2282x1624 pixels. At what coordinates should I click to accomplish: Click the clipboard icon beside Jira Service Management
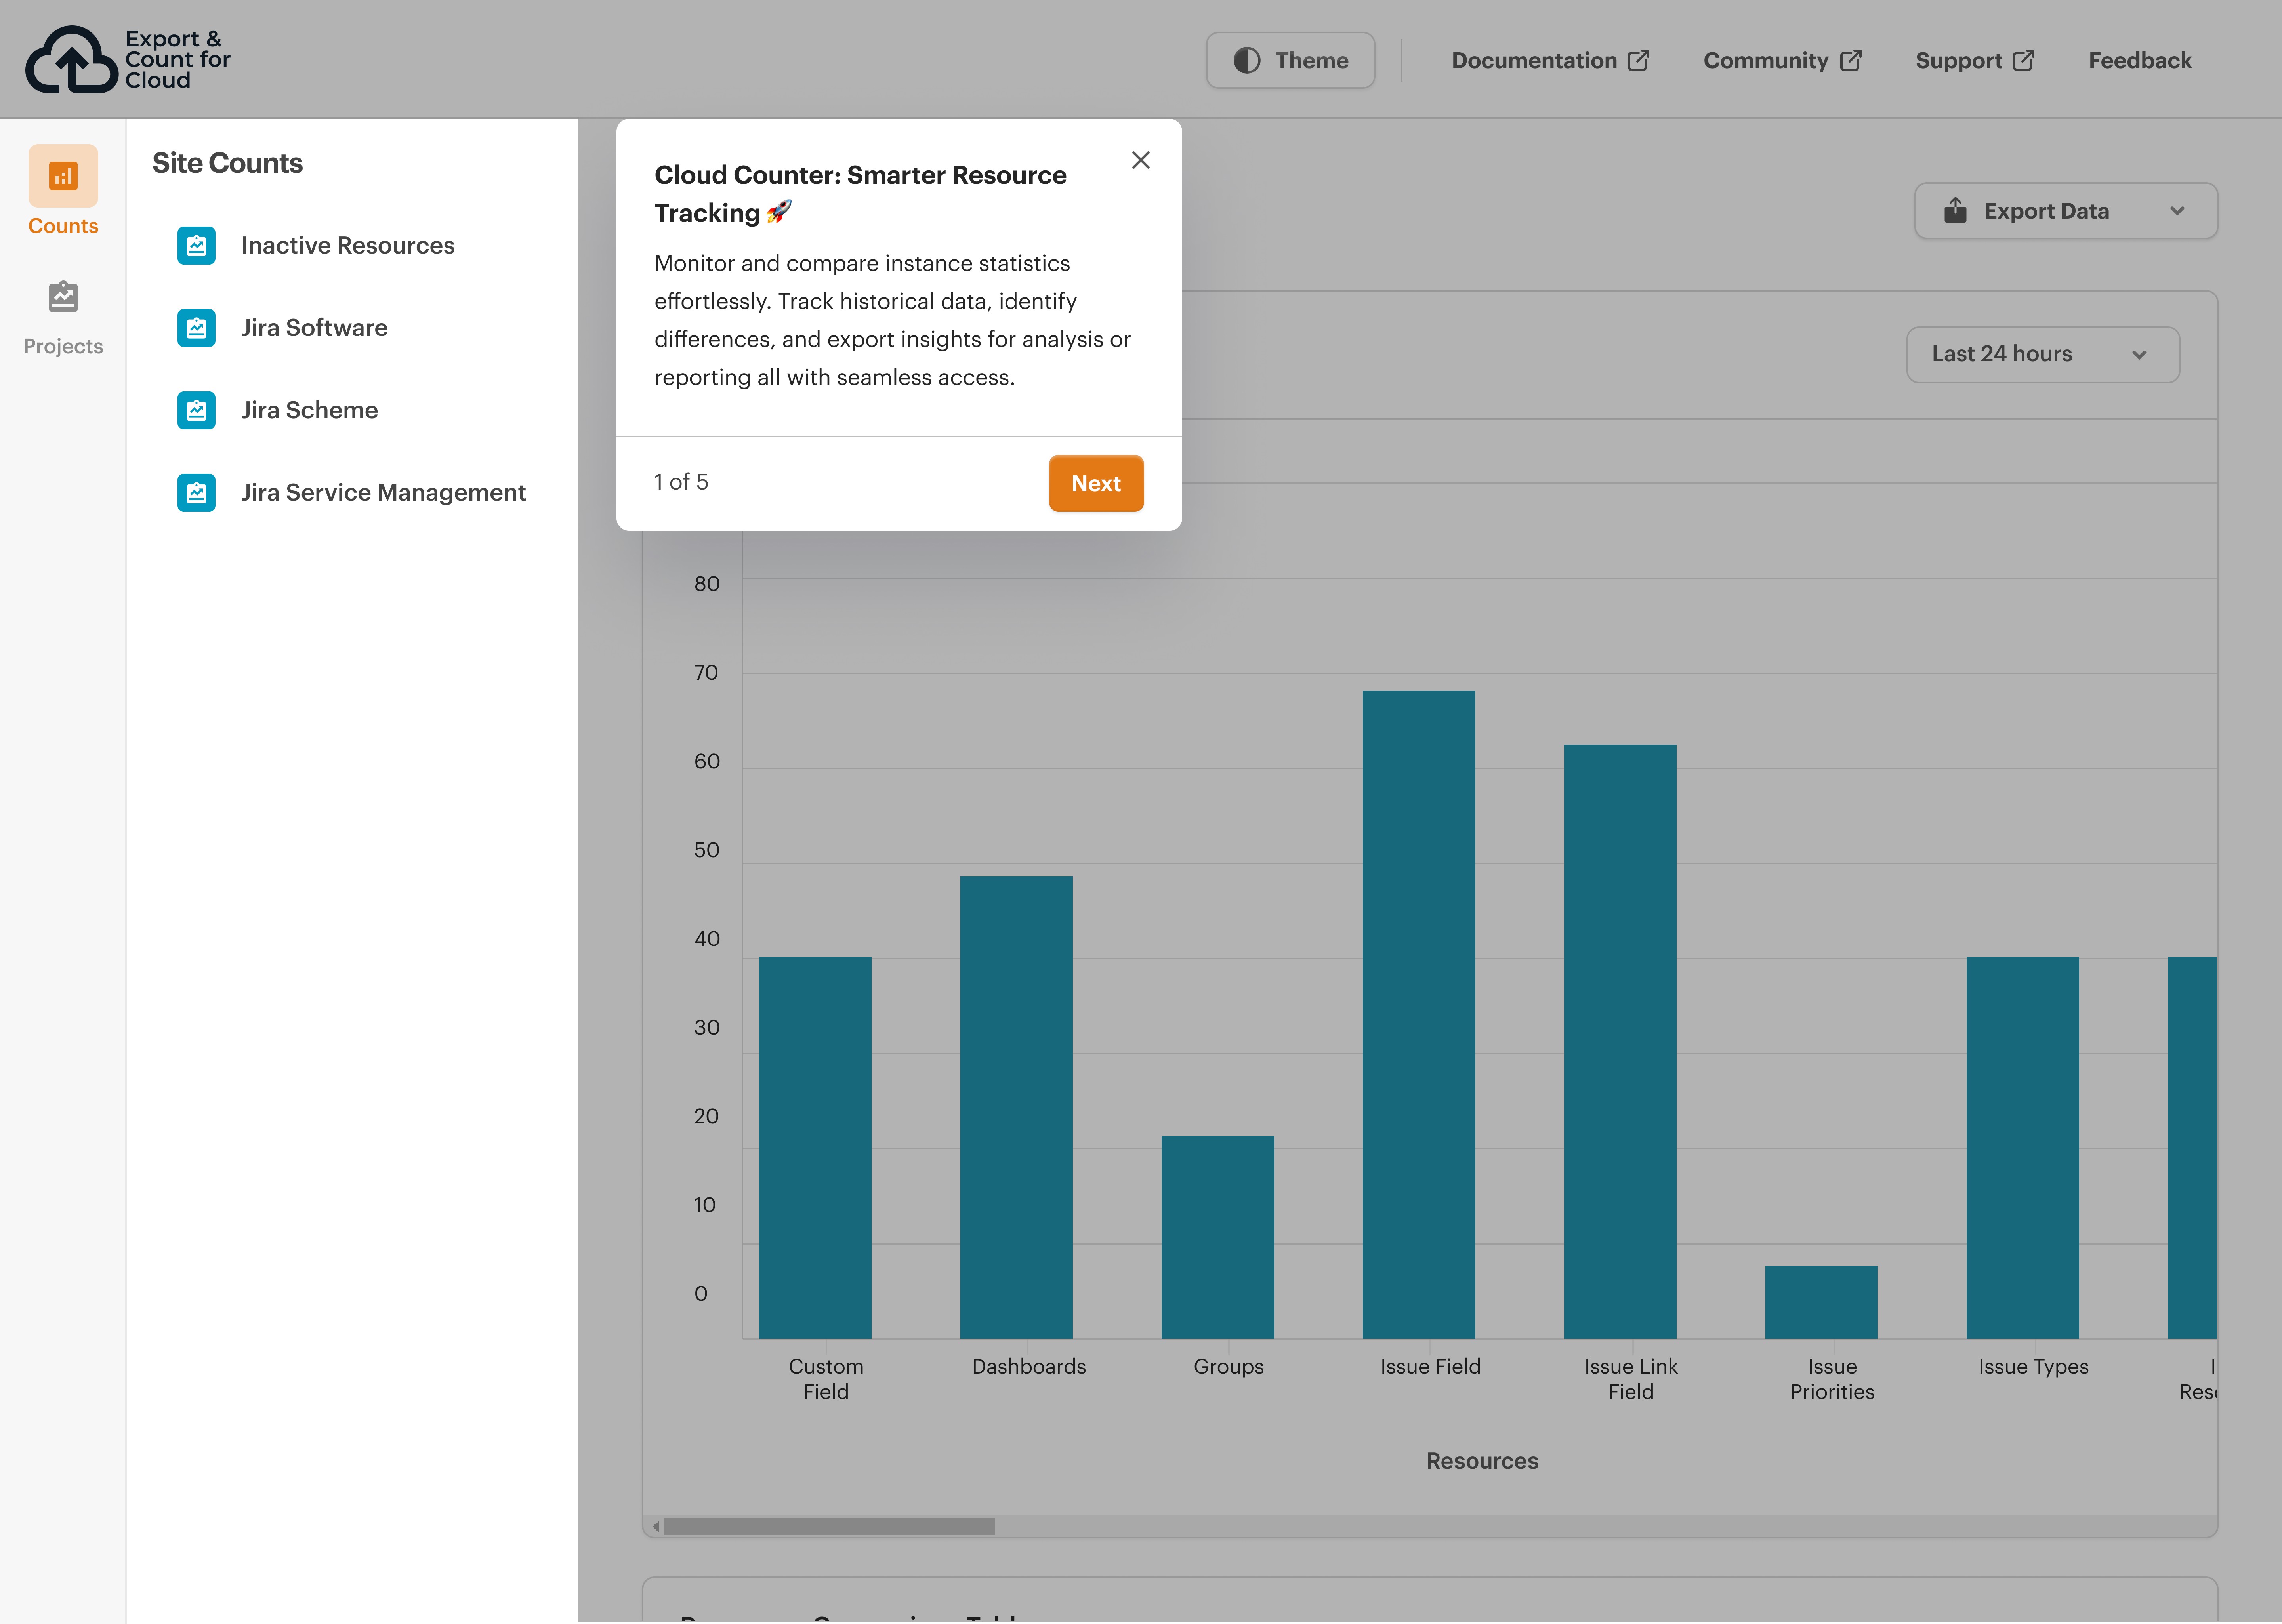coord(196,492)
